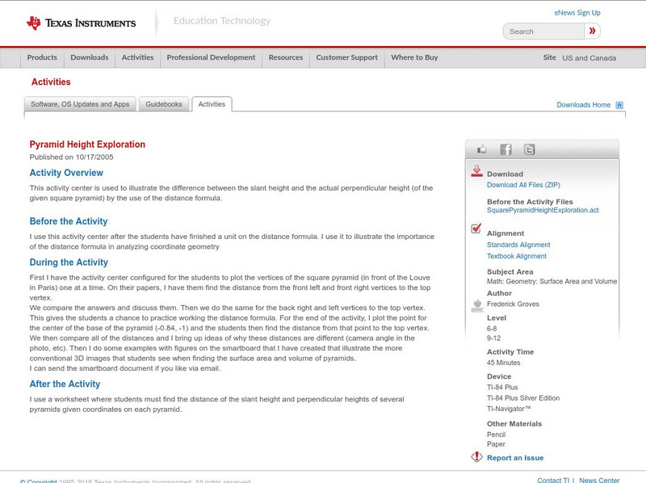Open the Downloads menu
Image resolution: width=646 pixels, height=483 pixels.
tap(90, 57)
